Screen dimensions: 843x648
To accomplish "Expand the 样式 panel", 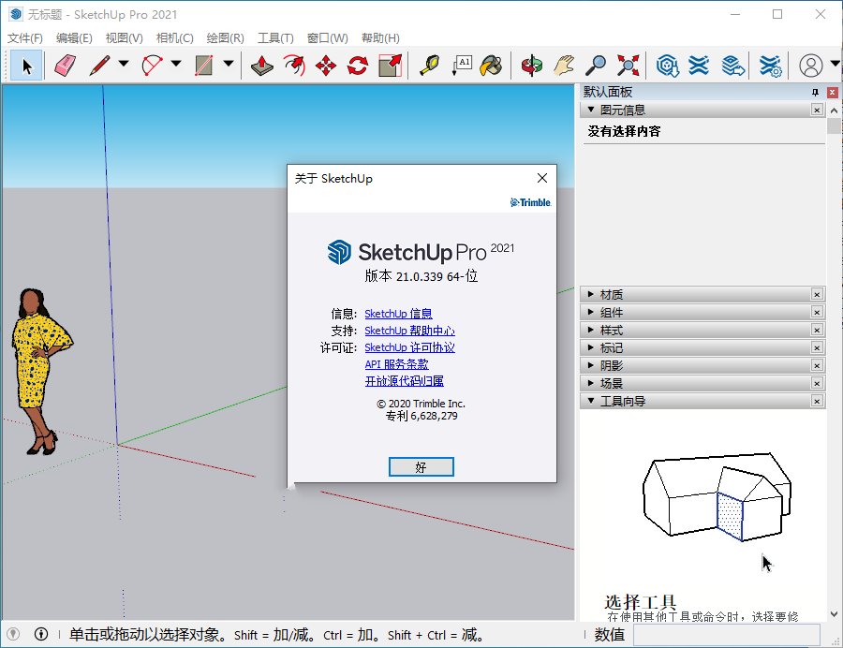I will point(591,330).
